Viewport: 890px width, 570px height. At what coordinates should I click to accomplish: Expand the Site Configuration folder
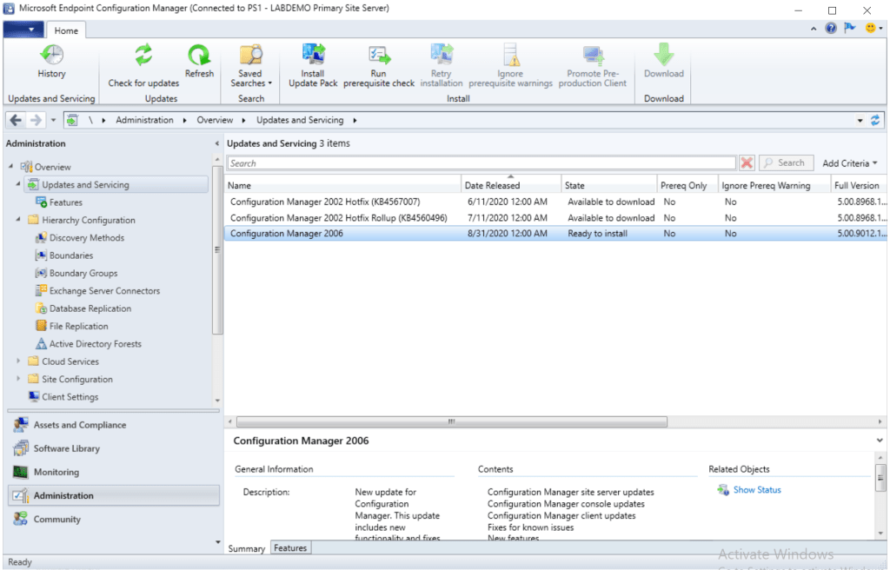point(19,379)
